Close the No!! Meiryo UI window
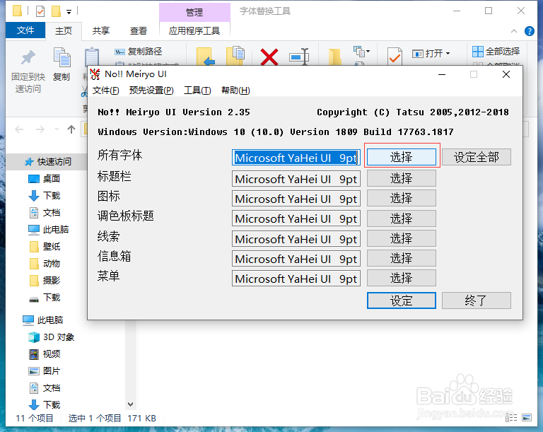543x432 pixels. (x=506, y=74)
